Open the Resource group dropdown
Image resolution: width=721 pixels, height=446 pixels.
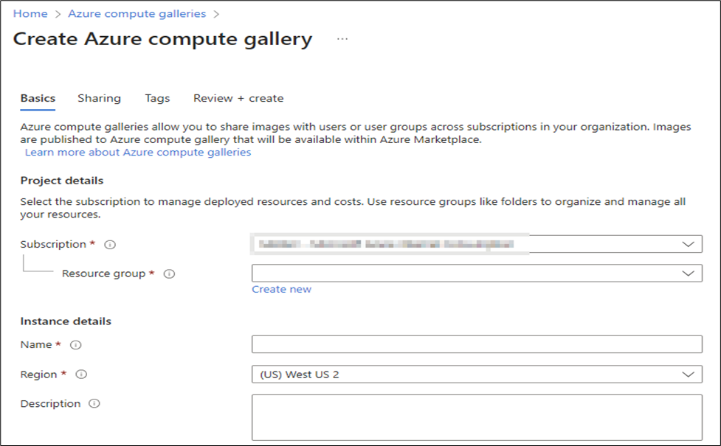click(x=477, y=273)
